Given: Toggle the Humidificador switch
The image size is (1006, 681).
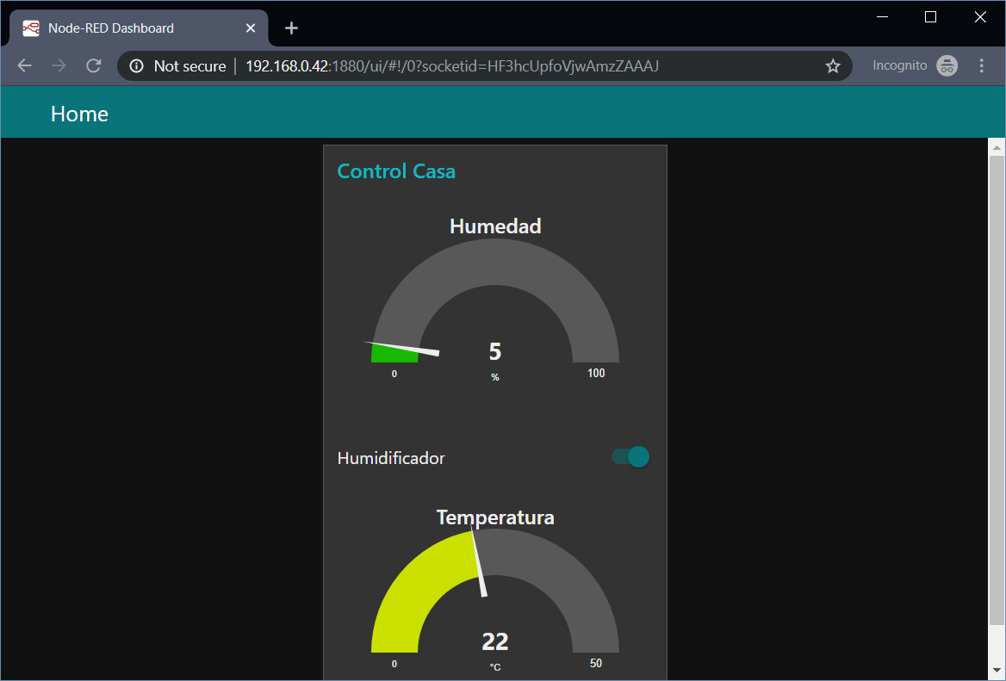Looking at the screenshot, I should click(x=630, y=456).
